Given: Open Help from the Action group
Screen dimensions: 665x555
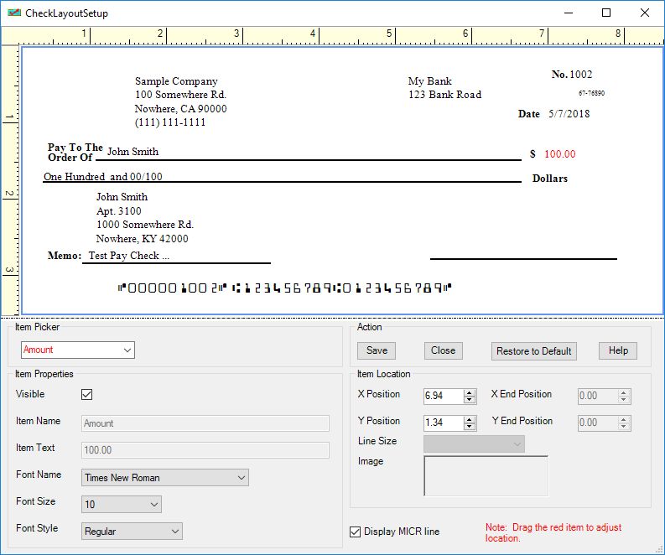Looking at the screenshot, I should (618, 350).
